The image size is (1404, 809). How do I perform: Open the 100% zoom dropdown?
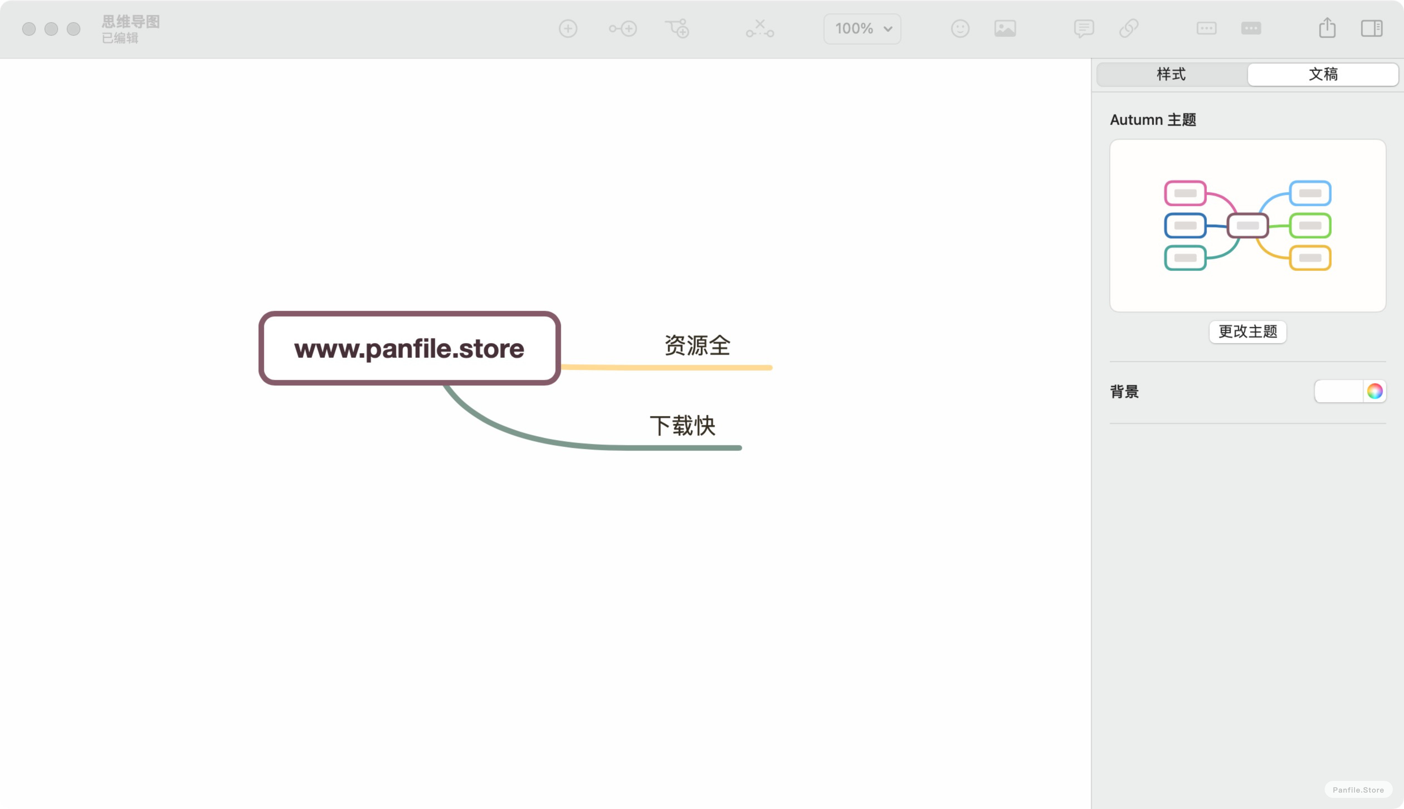pos(862,28)
